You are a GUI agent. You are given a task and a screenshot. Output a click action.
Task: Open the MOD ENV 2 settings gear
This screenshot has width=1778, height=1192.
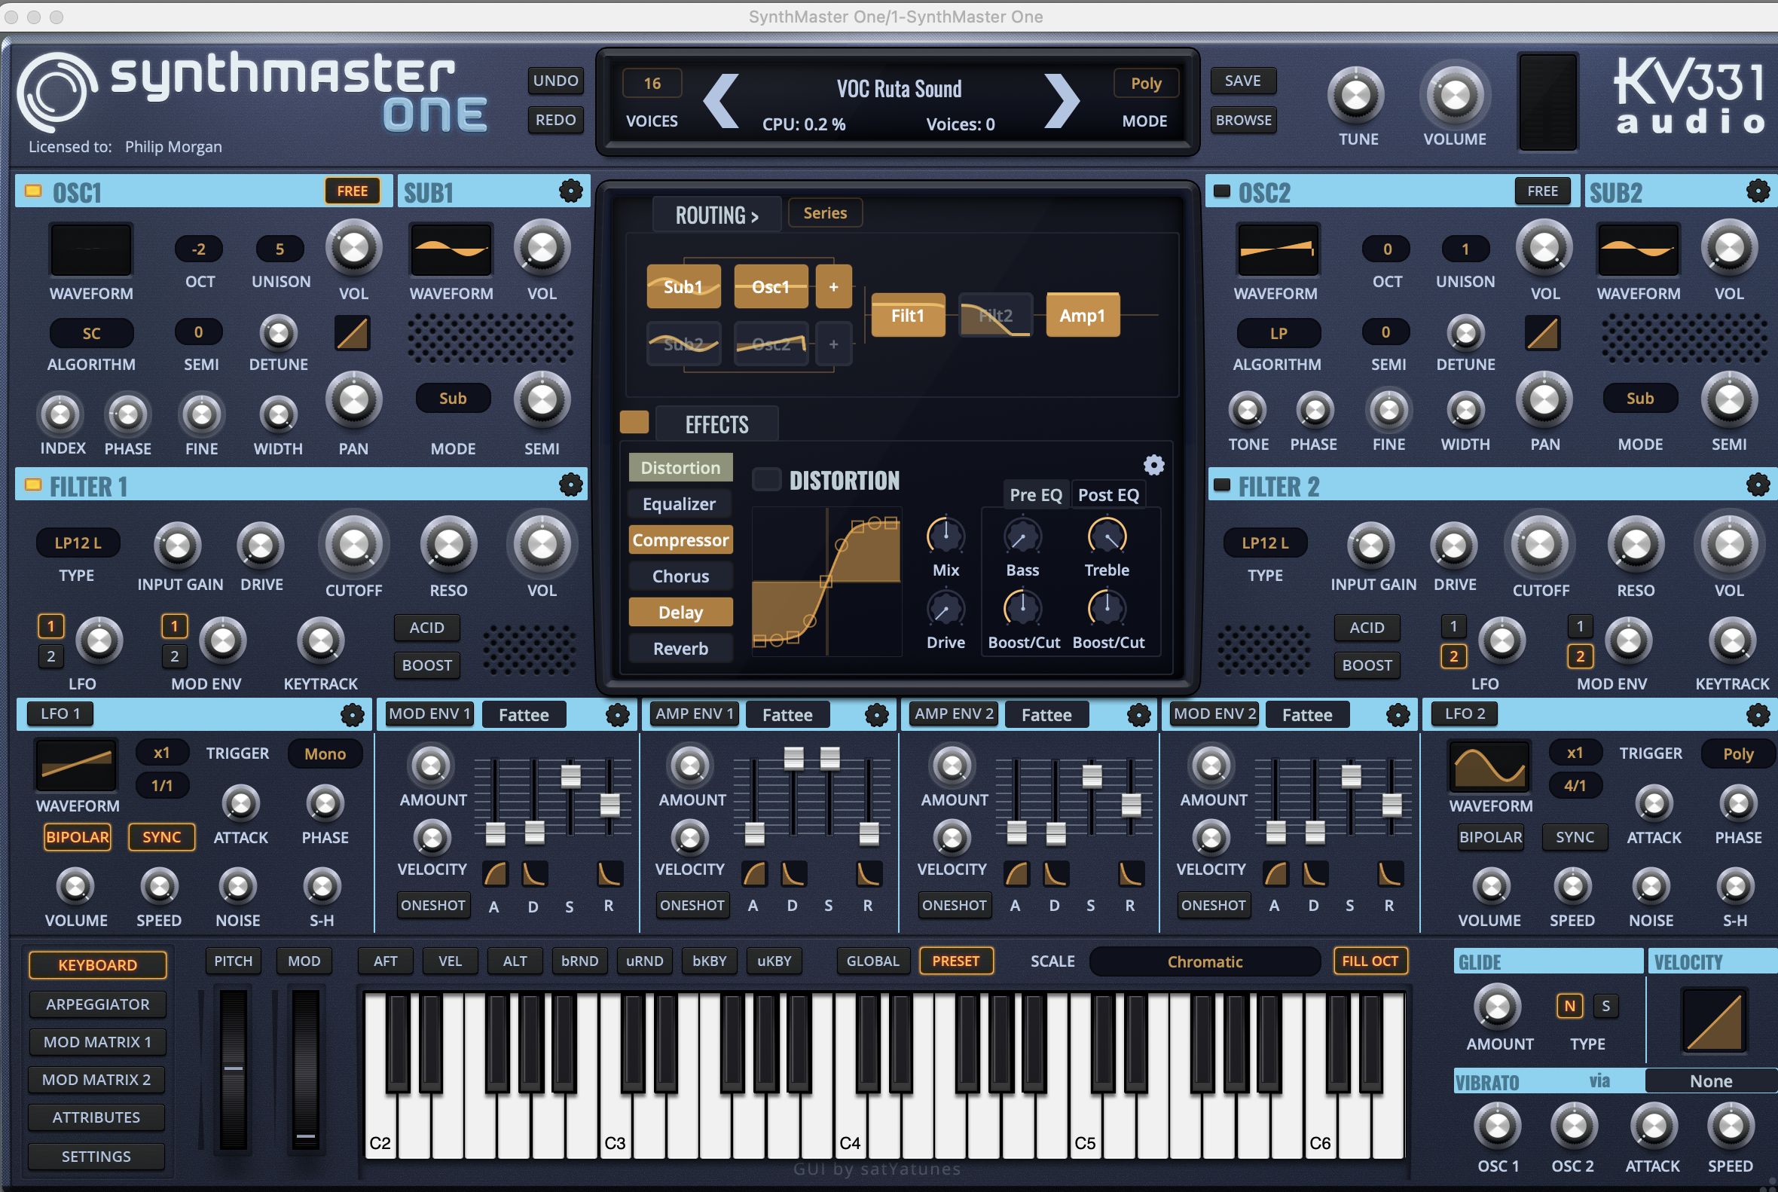click(x=1398, y=714)
